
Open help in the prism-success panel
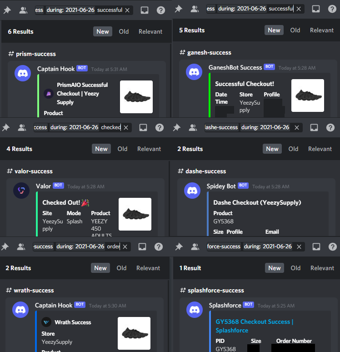pos(161,10)
